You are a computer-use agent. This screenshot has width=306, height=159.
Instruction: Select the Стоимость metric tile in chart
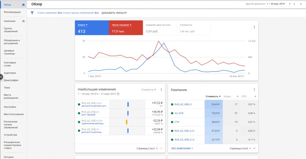coord(194,28)
